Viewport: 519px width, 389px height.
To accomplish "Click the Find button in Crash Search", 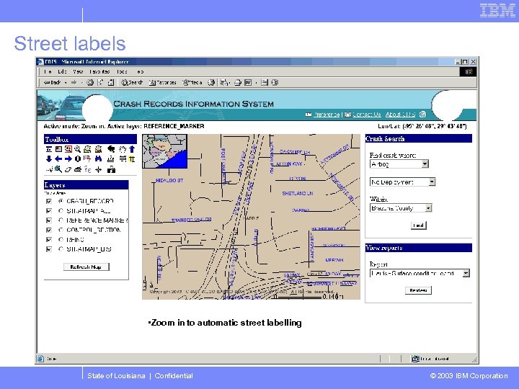I will pyautogui.click(x=419, y=225).
